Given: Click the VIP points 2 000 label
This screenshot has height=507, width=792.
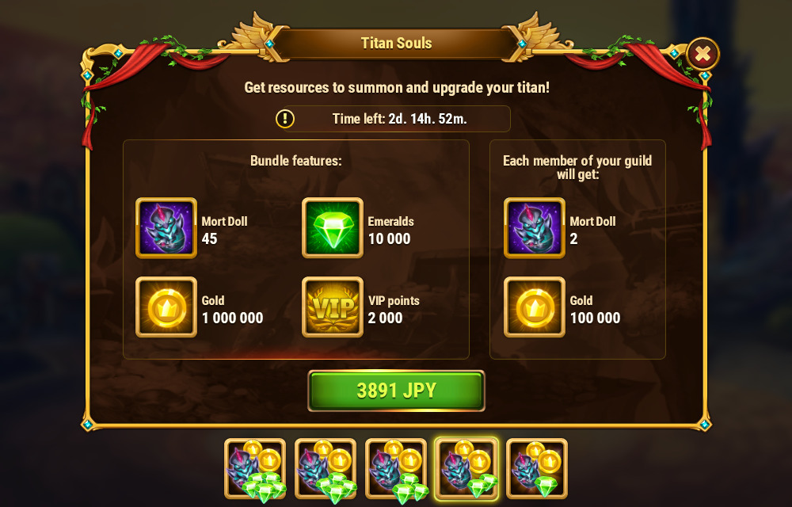Looking at the screenshot, I should click(394, 309).
